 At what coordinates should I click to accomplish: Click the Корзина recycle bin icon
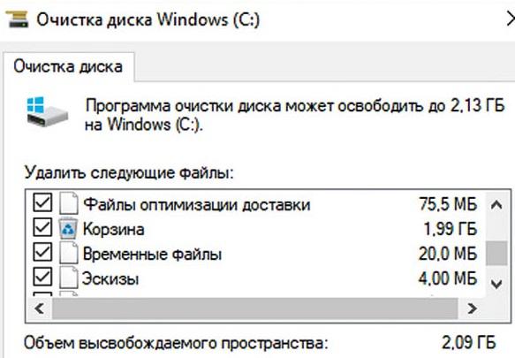click(x=68, y=228)
